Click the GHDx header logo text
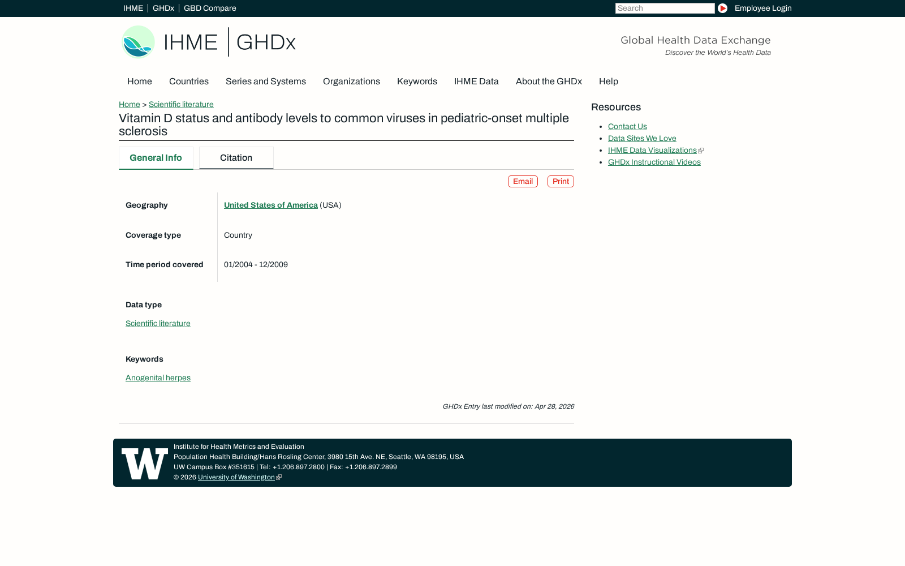 pyautogui.click(x=266, y=42)
